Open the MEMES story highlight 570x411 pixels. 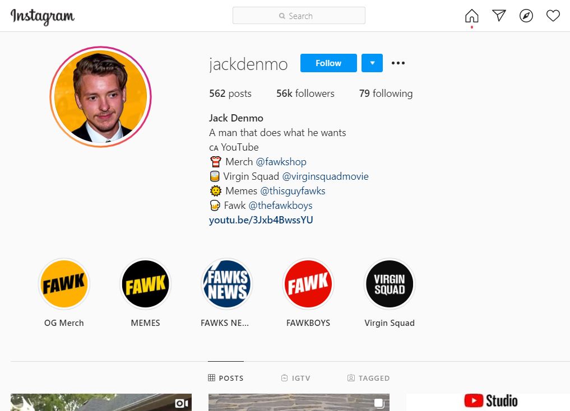click(x=145, y=283)
